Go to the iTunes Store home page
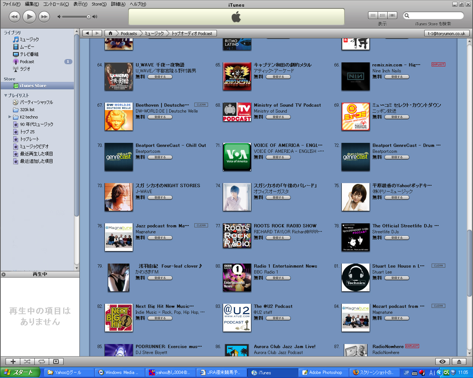The image size is (473, 378). tap(110, 33)
